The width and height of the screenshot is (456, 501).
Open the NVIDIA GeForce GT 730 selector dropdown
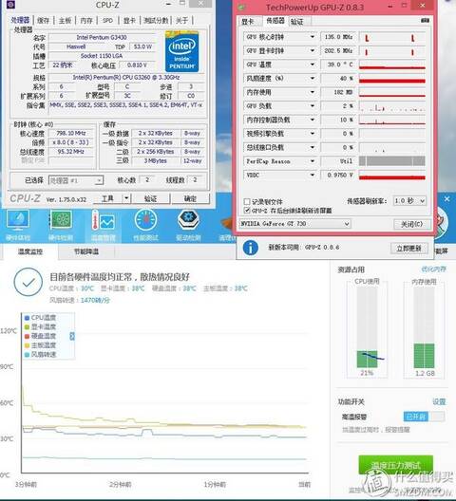coord(295,224)
